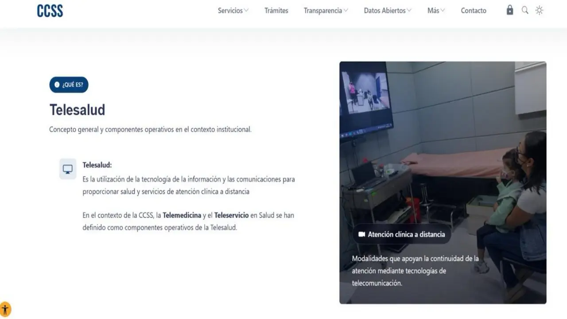Click 'Concepto general y componentes operativos' subtitle
This screenshot has height=319, width=567.
click(150, 130)
